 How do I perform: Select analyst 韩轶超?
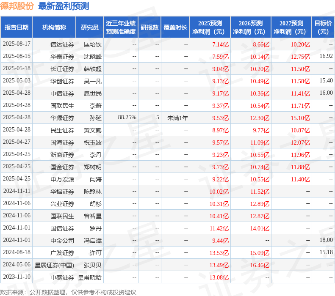[93, 69]
